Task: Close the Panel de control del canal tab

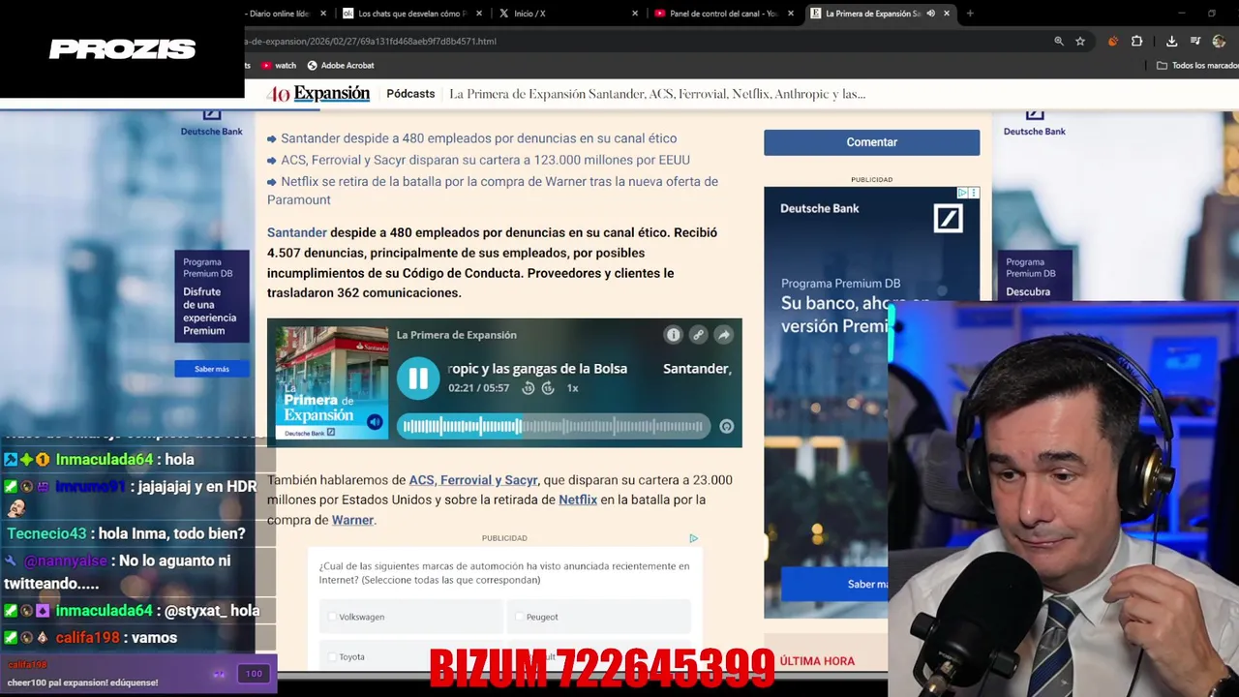Action: point(791,14)
